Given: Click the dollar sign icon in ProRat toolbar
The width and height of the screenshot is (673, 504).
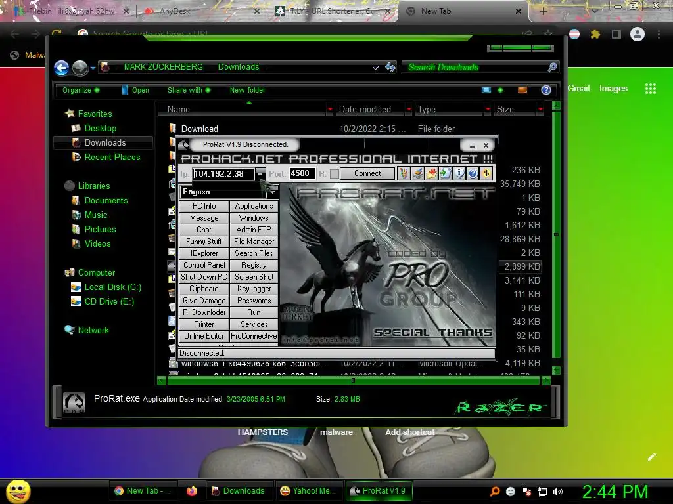Looking at the screenshot, I should (x=486, y=173).
